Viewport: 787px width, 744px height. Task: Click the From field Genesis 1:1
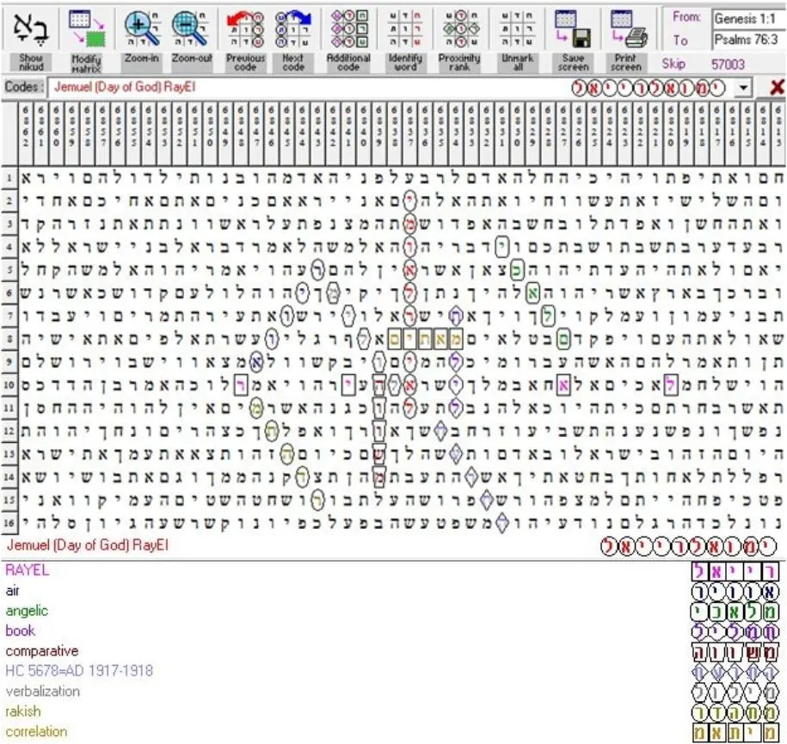point(747,19)
